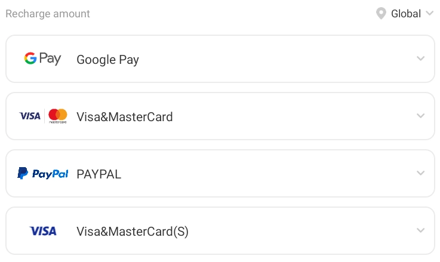This screenshot has width=440, height=262.
Task: Click the Google Pay logo icon
Action: click(42, 58)
